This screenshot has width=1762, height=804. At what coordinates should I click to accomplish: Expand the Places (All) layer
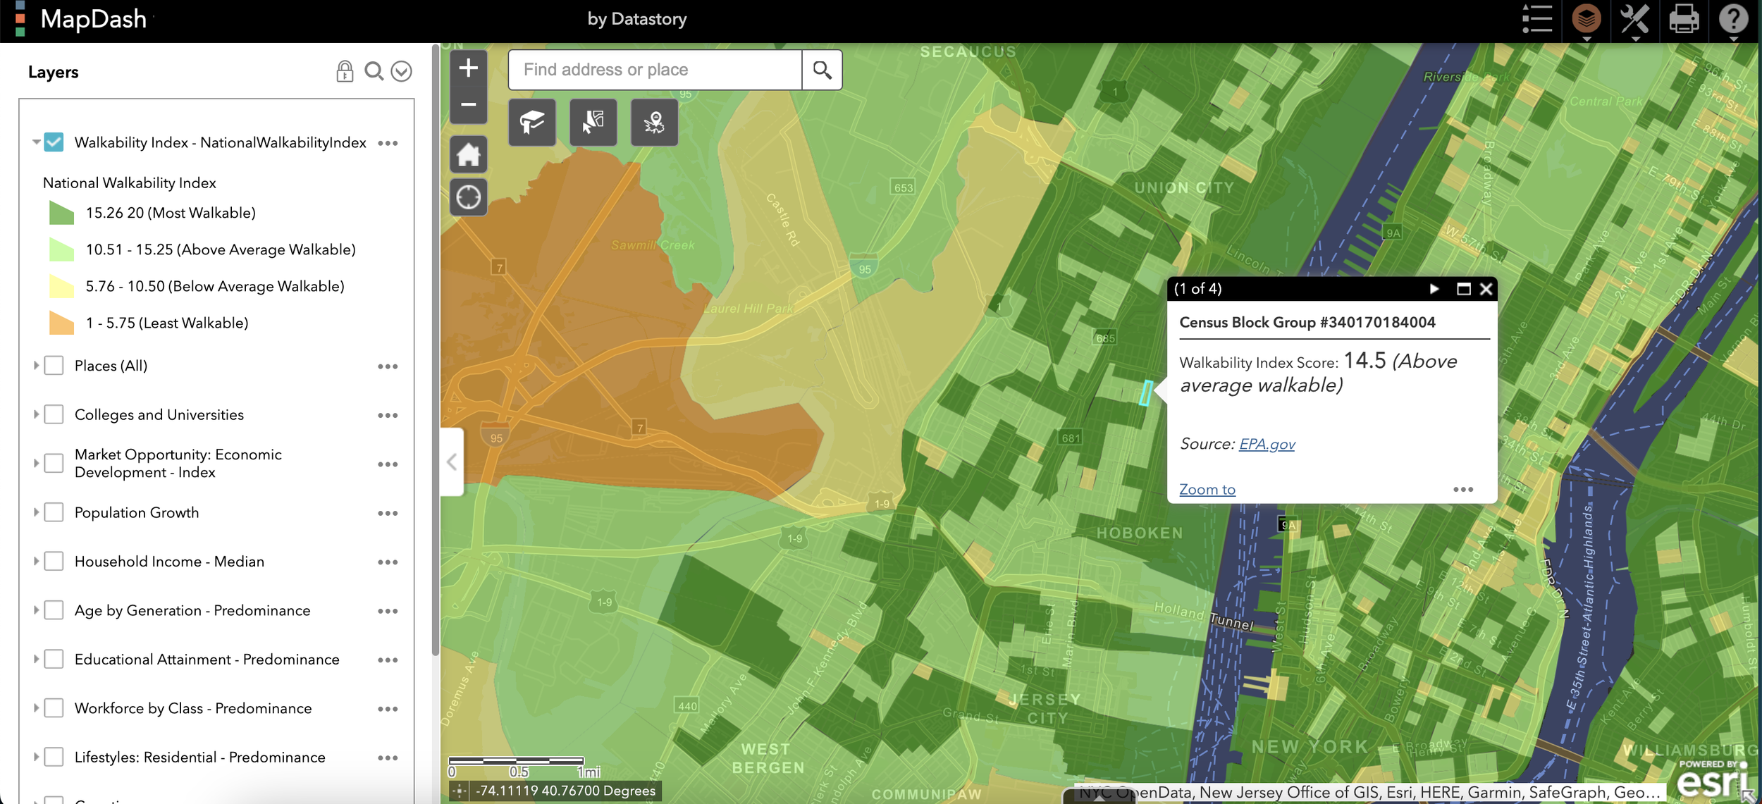36,366
